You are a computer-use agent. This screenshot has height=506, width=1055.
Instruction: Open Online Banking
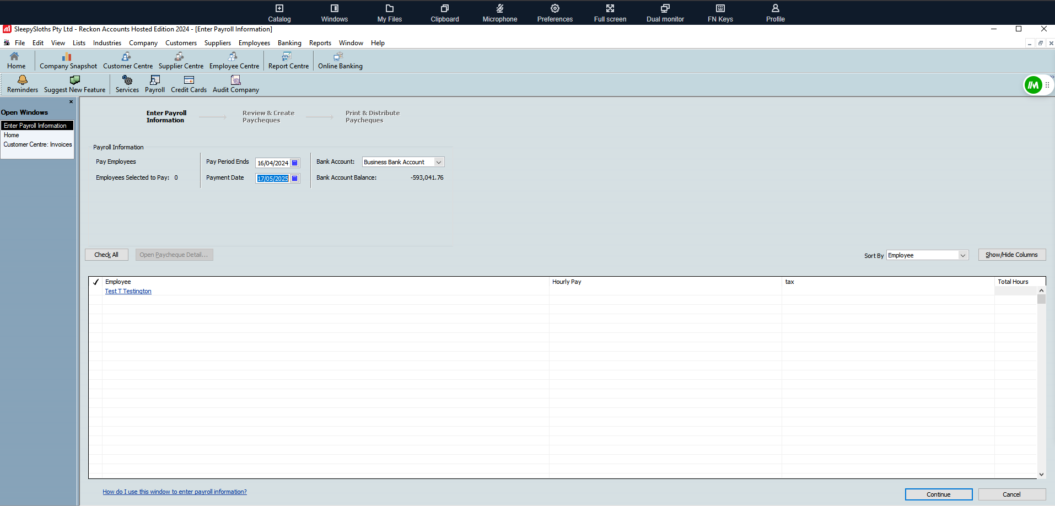(340, 61)
